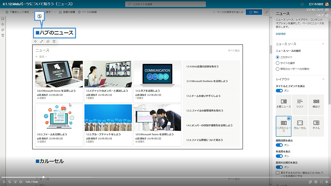331x186 pixels.
Task: Open news 1.2.4.Web会議の記録を取ろう
Action: point(203,66)
